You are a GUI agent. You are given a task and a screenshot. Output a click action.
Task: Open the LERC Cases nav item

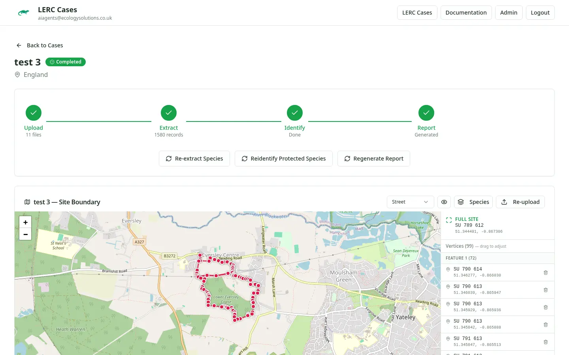417,13
